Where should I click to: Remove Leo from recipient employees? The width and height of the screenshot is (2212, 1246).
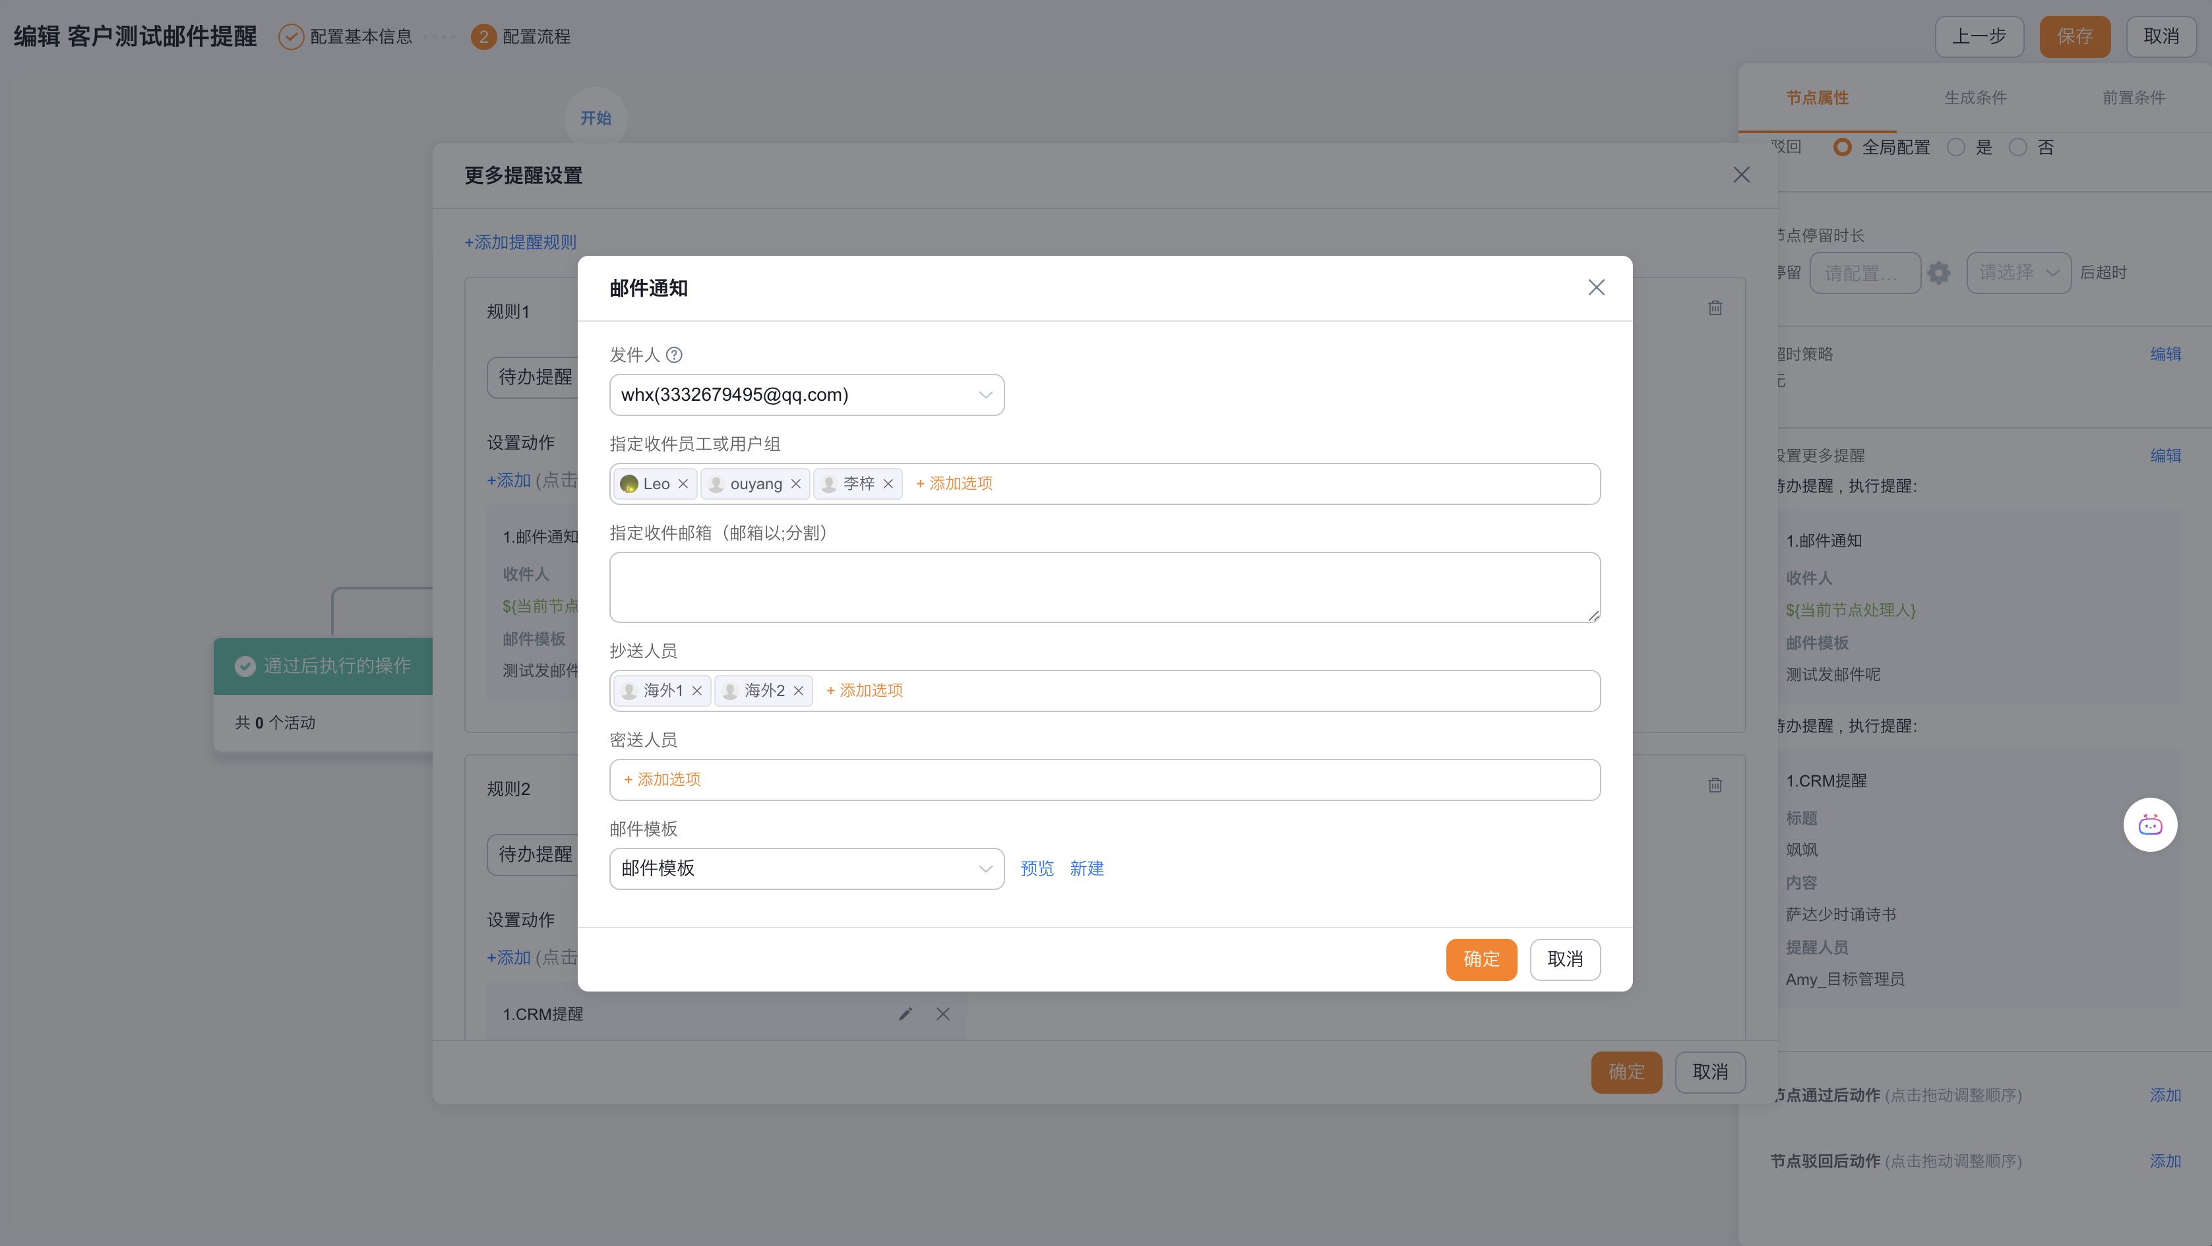pyautogui.click(x=683, y=484)
